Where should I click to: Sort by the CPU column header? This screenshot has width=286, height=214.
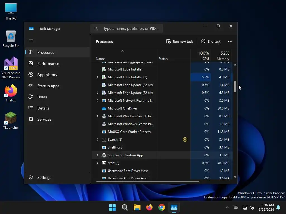[x=201, y=55]
